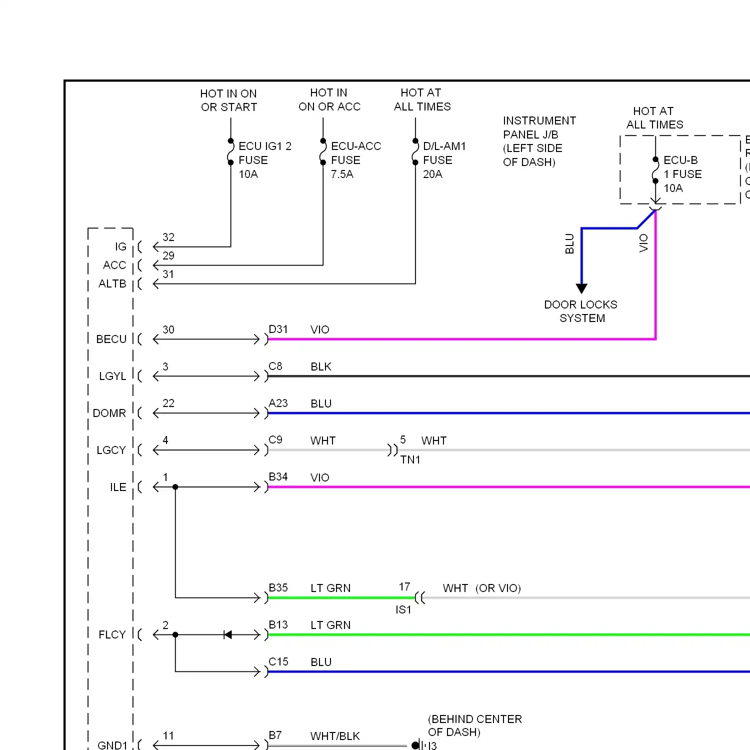Click the GND1 terminal label
750x750 pixels.
[112, 745]
